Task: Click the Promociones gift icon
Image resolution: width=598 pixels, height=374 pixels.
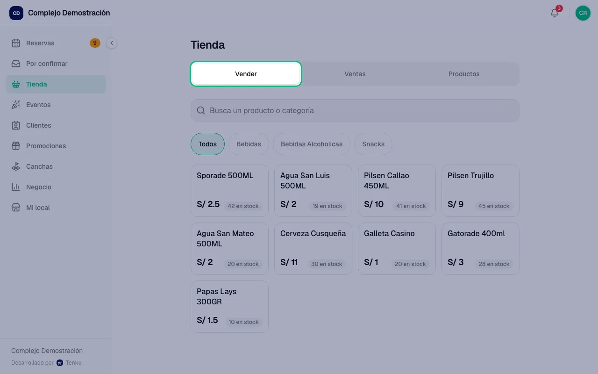Action: click(16, 146)
